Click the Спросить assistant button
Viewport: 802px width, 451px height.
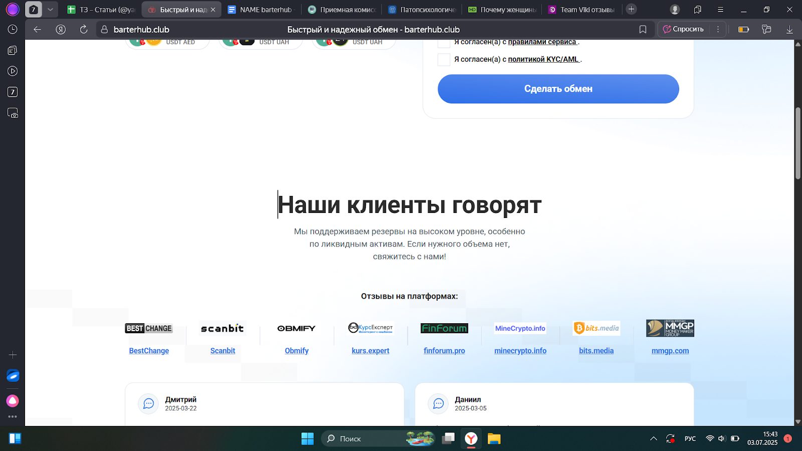click(683, 29)
